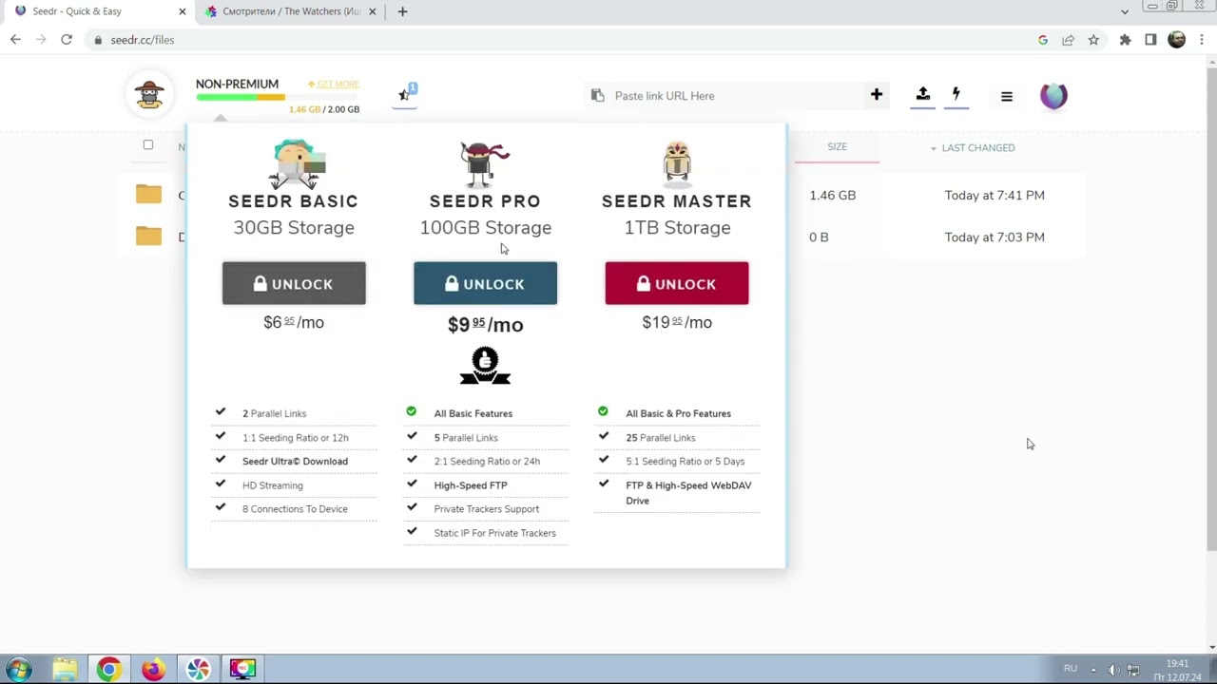The height and width of the screenshot is (684, 1217).
Task: Click the Seedr ninja avatar logo
Action: pyautogui.click(x=149, y=95)
